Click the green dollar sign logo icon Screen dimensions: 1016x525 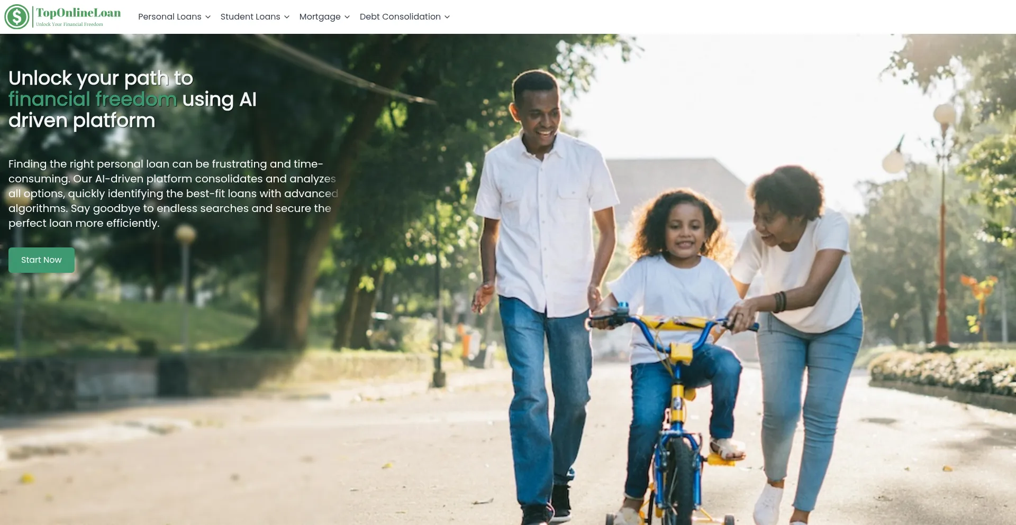click(17, 17)
